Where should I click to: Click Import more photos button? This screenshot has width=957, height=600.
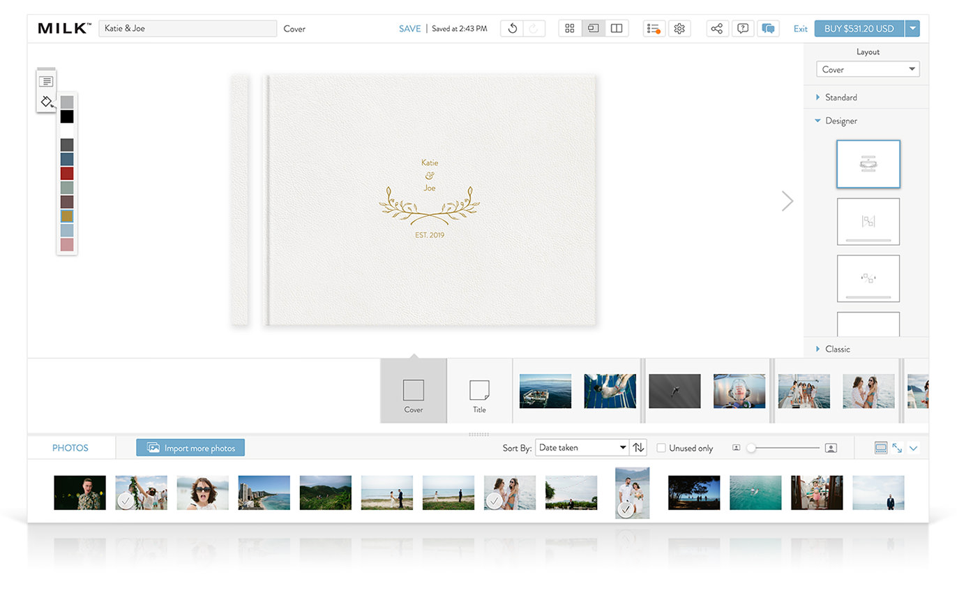coord(190,448)
